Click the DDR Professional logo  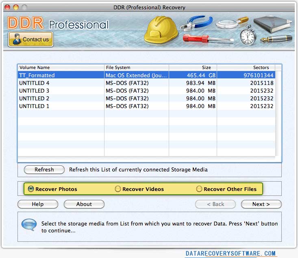(x=58, y=24)
